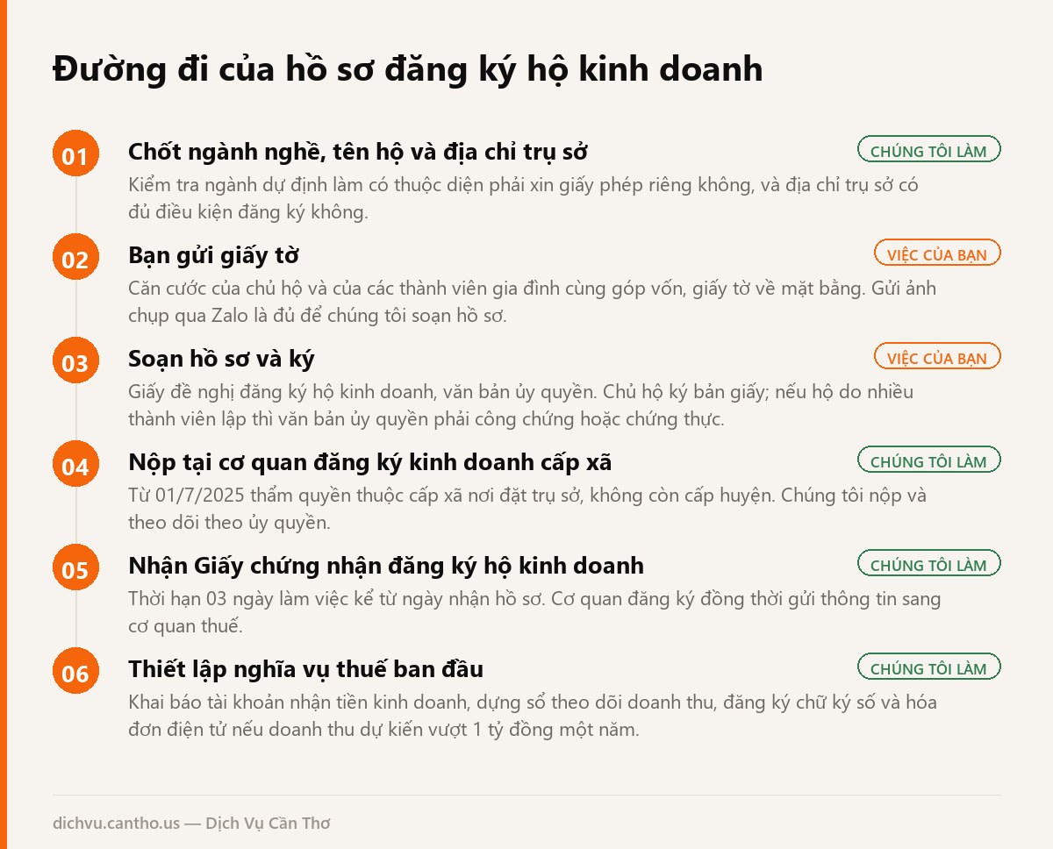The image size is (1053, 849).
Task: Select heading 'Thiết lập nghĩa vụ thuế ban đầu'
Action: (305, 669)
